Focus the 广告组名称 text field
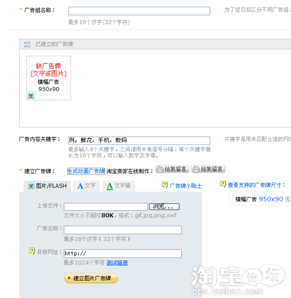Image resolution: width=291 pixels, height=298 pixels. coord(139,11)
